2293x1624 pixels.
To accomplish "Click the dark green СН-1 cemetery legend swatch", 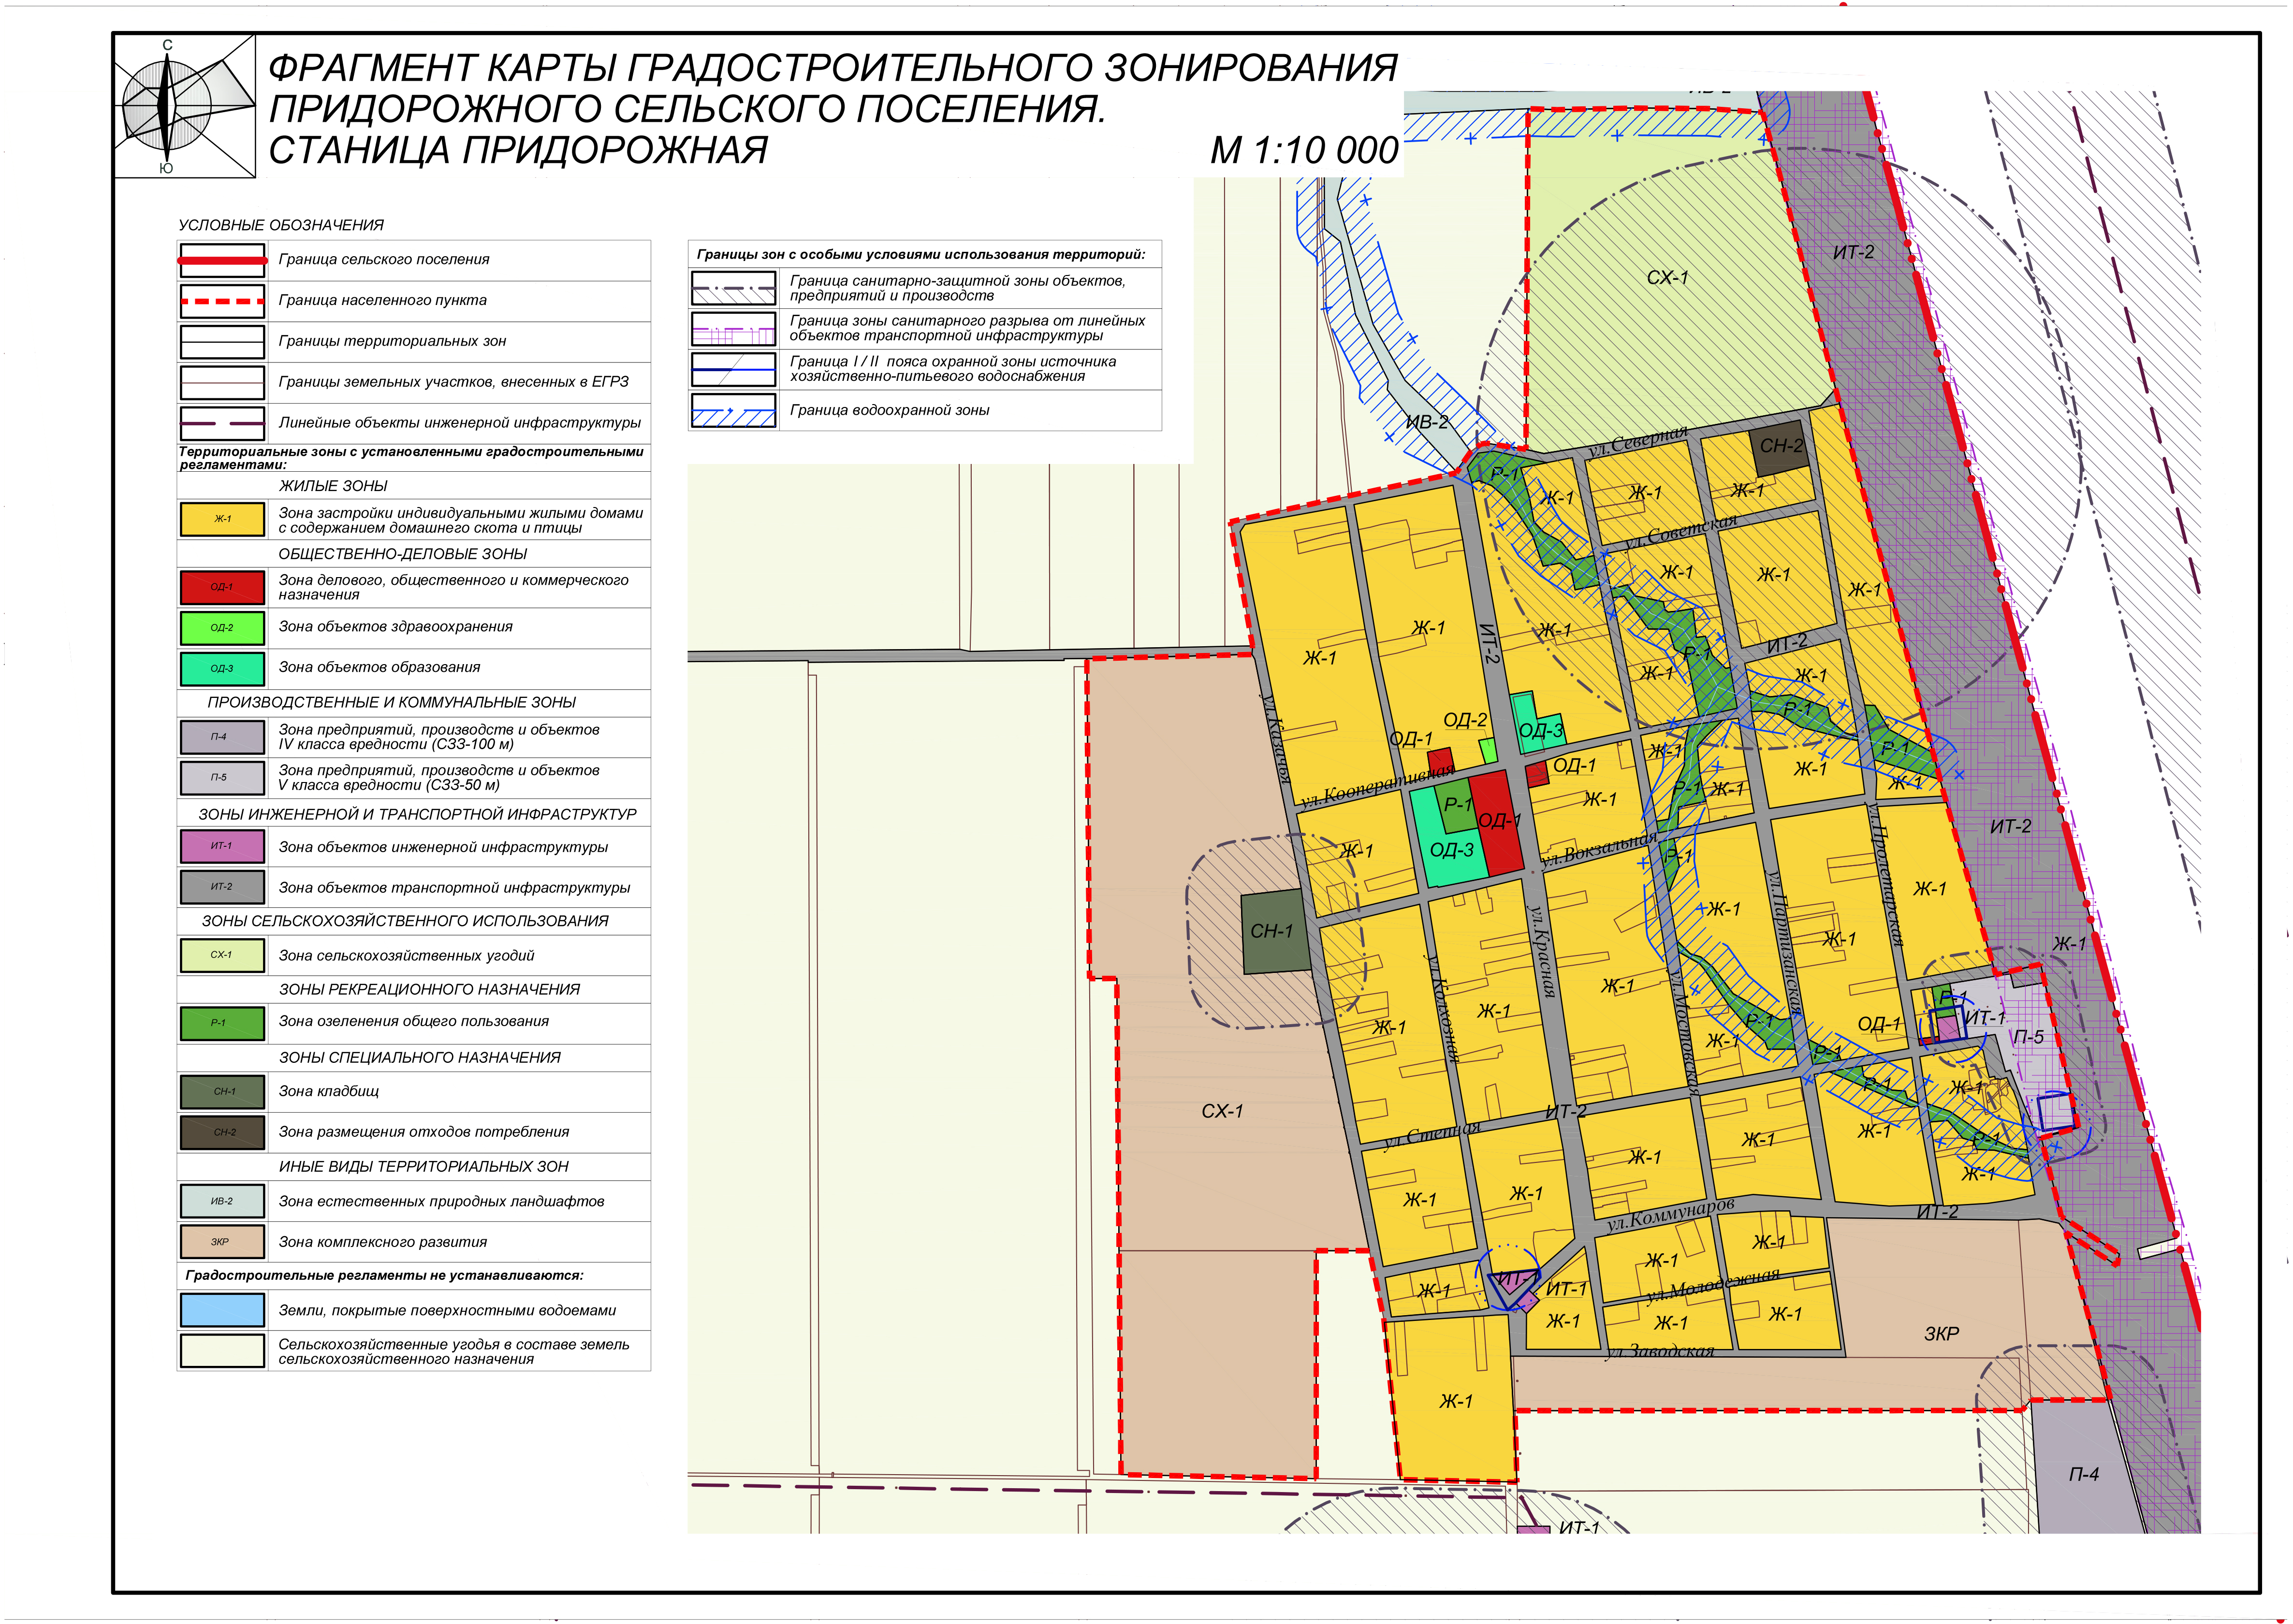I will 222,1091.
